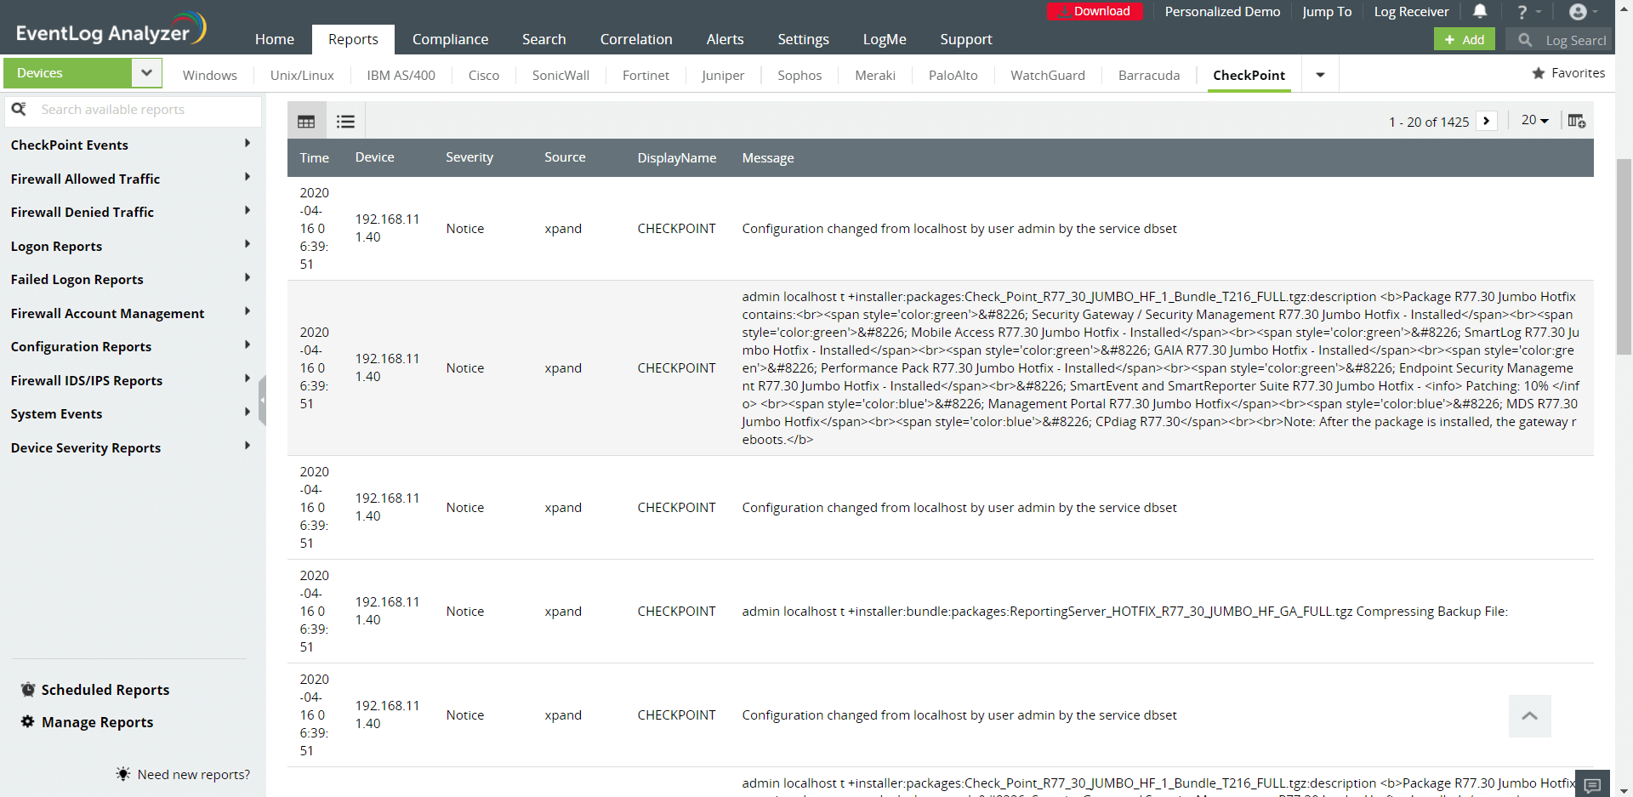The image size is (1633, 797).
Task: Expand Firewall Denied Traffic submenu
Action: point(248,210)
